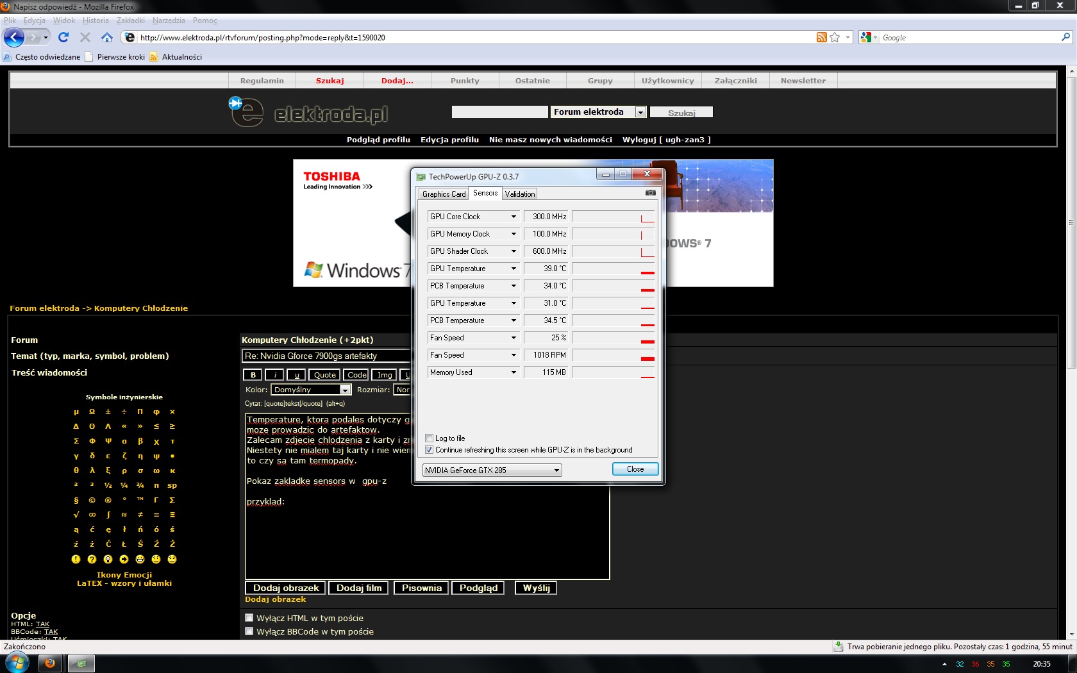The height and width of the screenshot is (673, 1077).
Task: Click the stop loading X icon
Action: tap(85, 37)
